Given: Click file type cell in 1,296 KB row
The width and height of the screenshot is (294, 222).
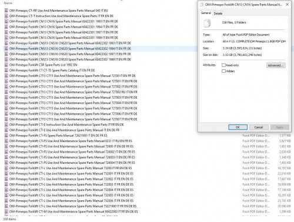Looking at the screenshot, I should (256, 211).
